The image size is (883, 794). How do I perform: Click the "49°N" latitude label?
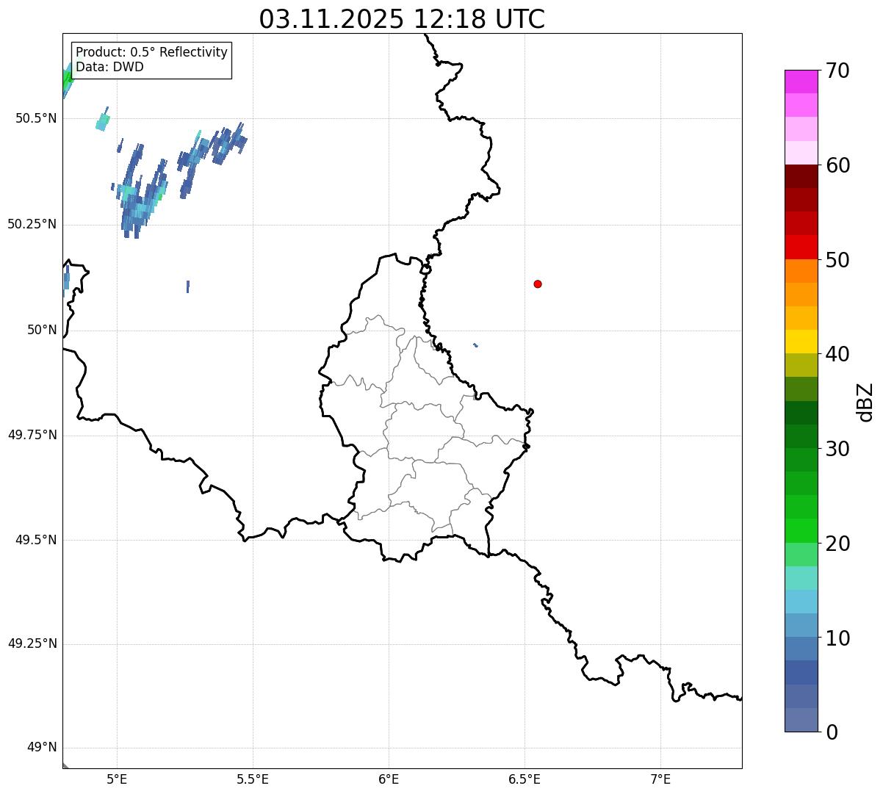pos(42,748)
